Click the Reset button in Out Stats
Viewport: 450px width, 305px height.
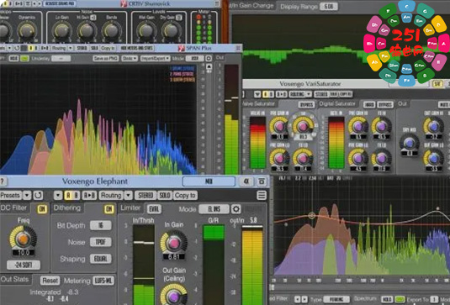pos(50,281)
